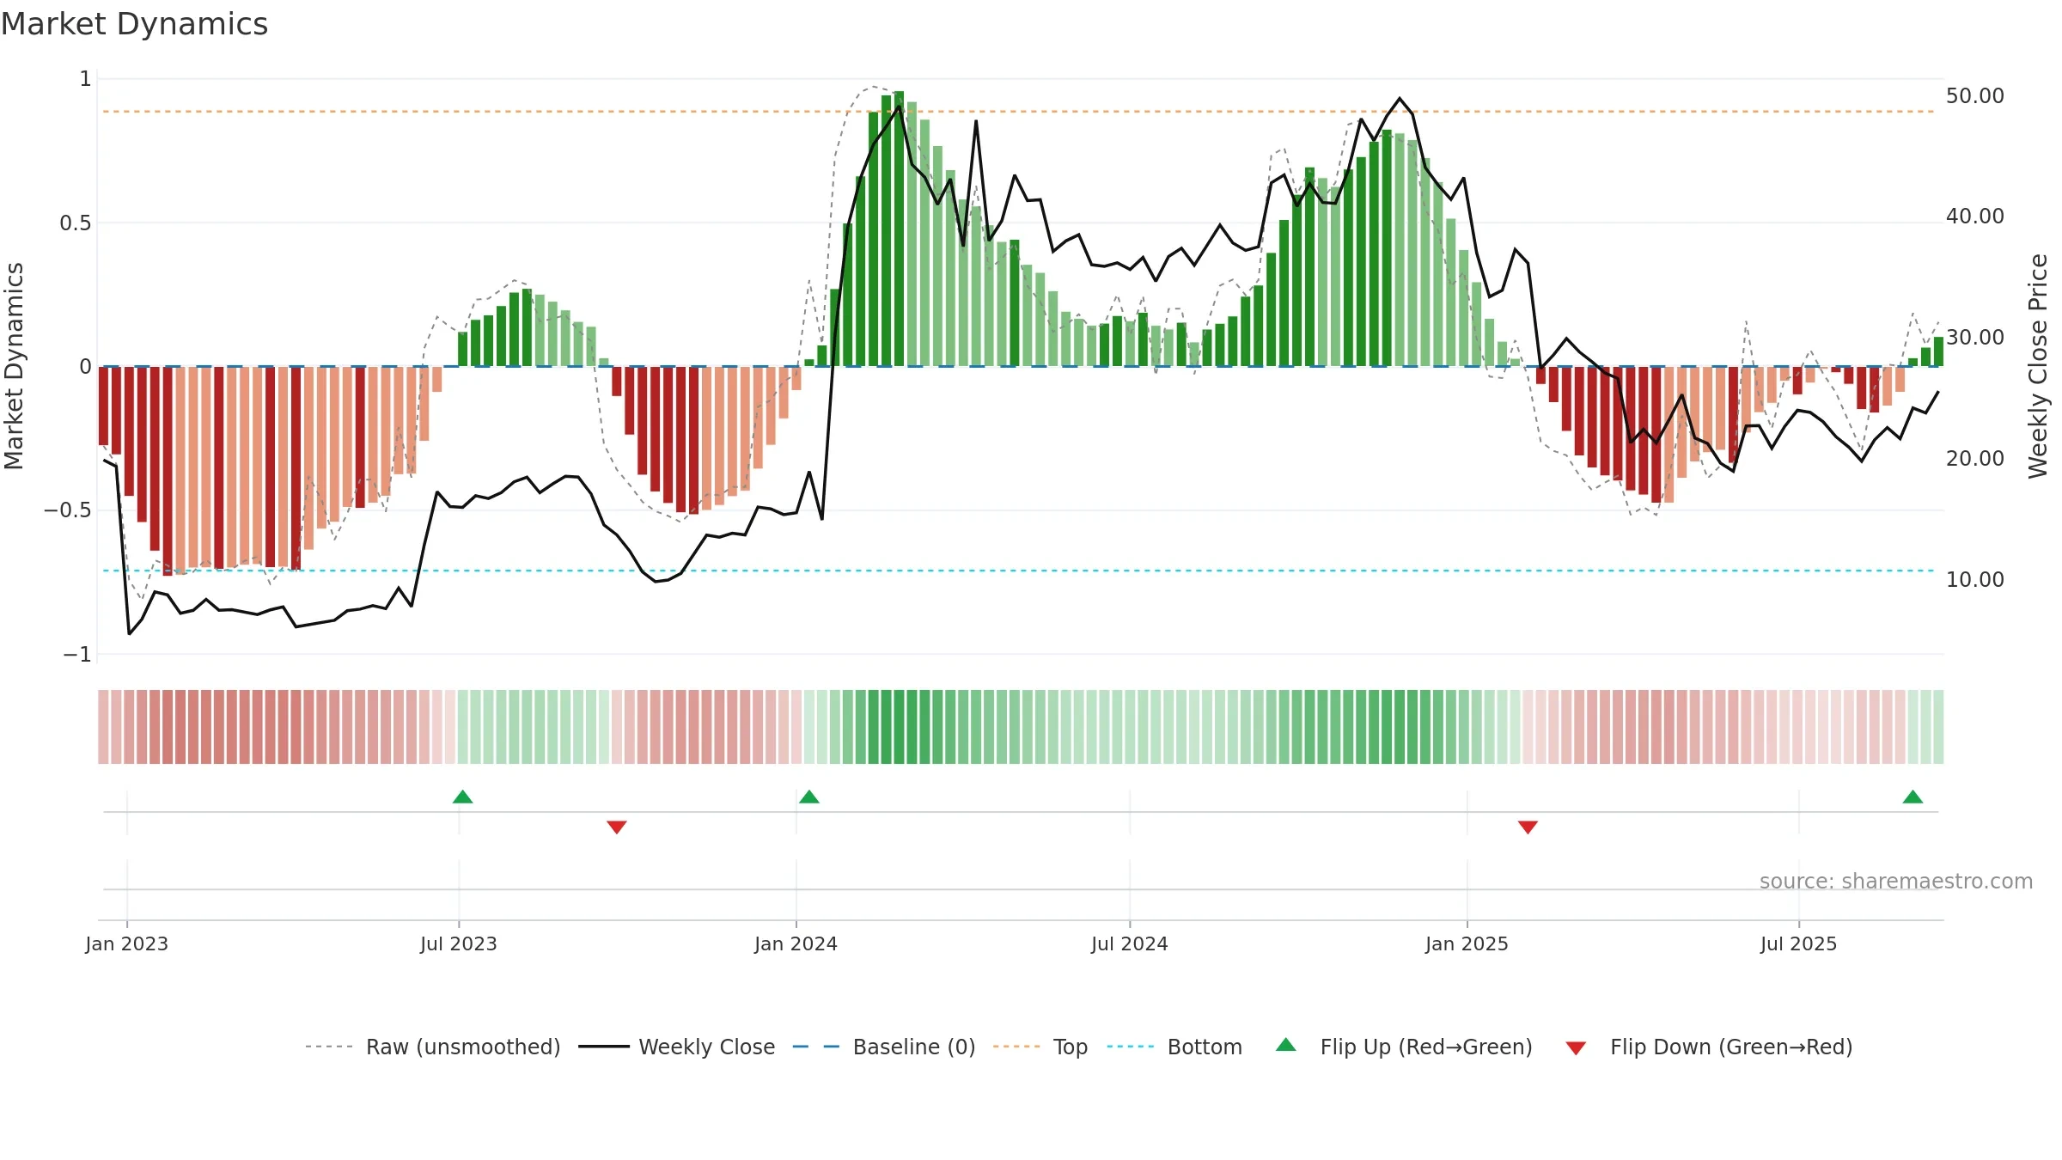Screen dimensions: 2062x1160
Task: Click the 20.00 price axis label
Action: [x=1975, y=459]
